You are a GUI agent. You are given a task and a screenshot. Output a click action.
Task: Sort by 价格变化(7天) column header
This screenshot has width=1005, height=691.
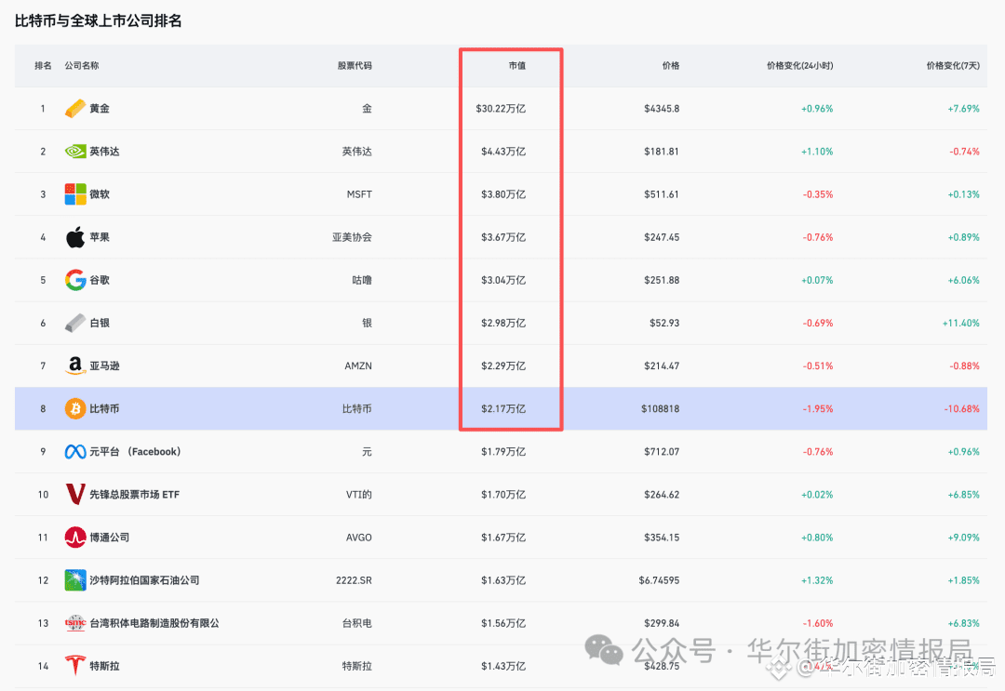tap(953, 66)
